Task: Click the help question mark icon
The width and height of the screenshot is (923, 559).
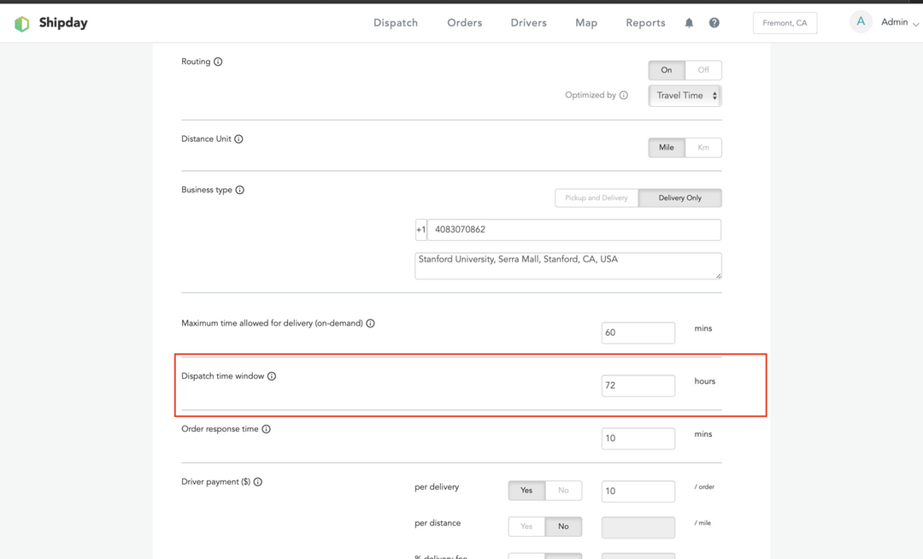Action: tap(714, 23)
